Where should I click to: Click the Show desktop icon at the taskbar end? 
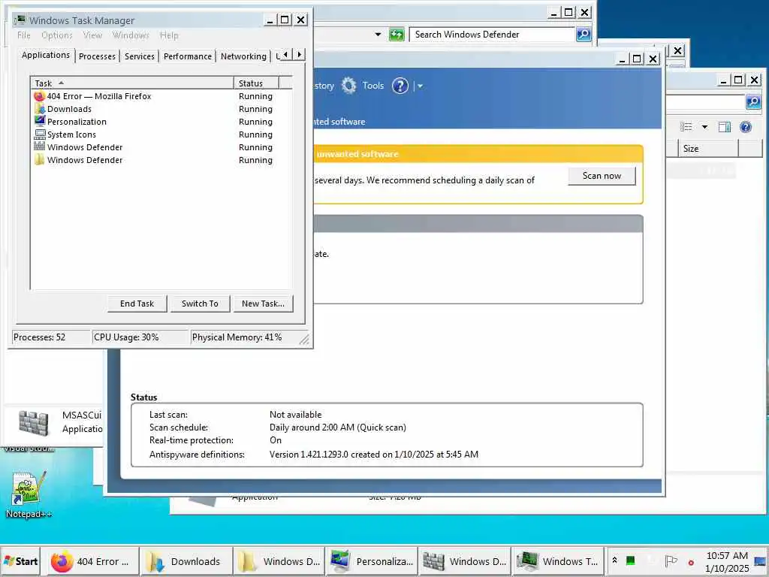pos(760,561)
